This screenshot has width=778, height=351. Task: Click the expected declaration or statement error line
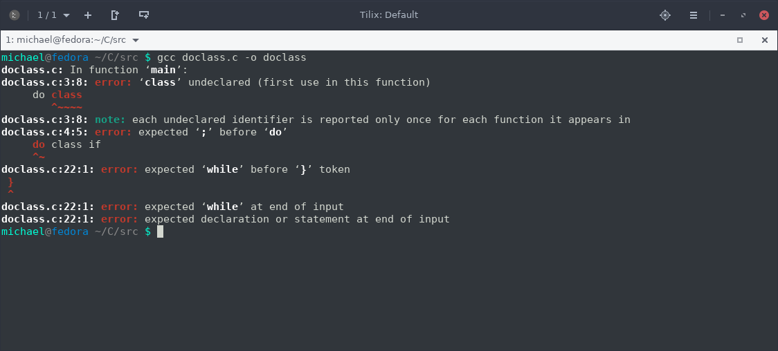click(225, 219)
